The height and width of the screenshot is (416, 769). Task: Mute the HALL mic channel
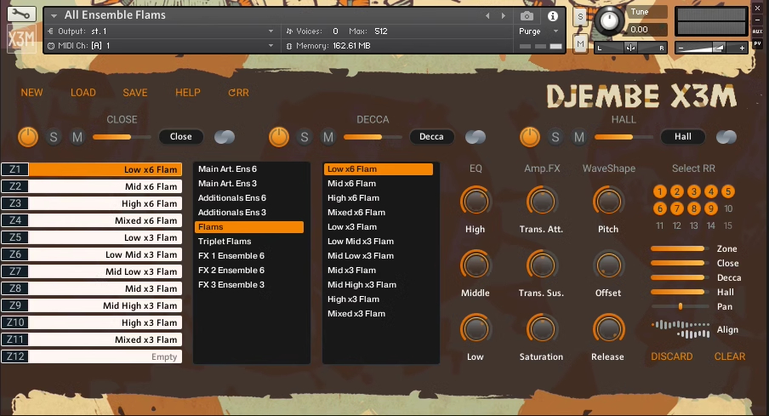tap(579, 137)
